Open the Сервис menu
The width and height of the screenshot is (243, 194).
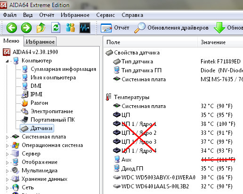pyautogui.click(x=105, y=15)
